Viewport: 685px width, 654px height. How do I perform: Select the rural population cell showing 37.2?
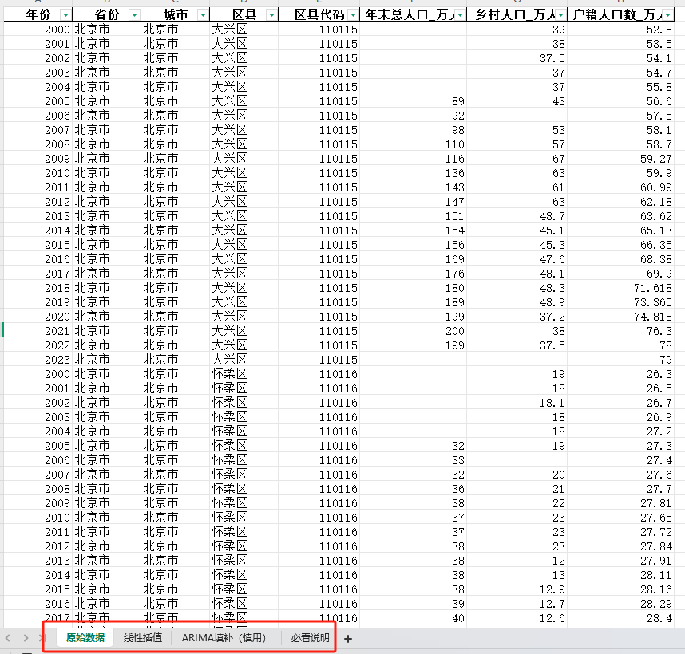click(517, 317)
